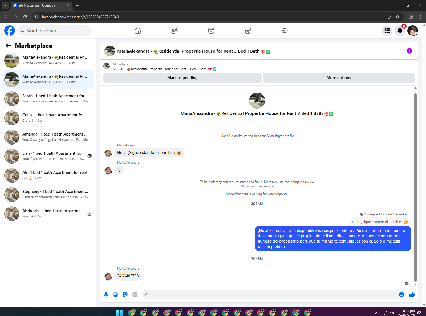Open the taskbar clock and date
426x316 pixels.
click(407, 313)
